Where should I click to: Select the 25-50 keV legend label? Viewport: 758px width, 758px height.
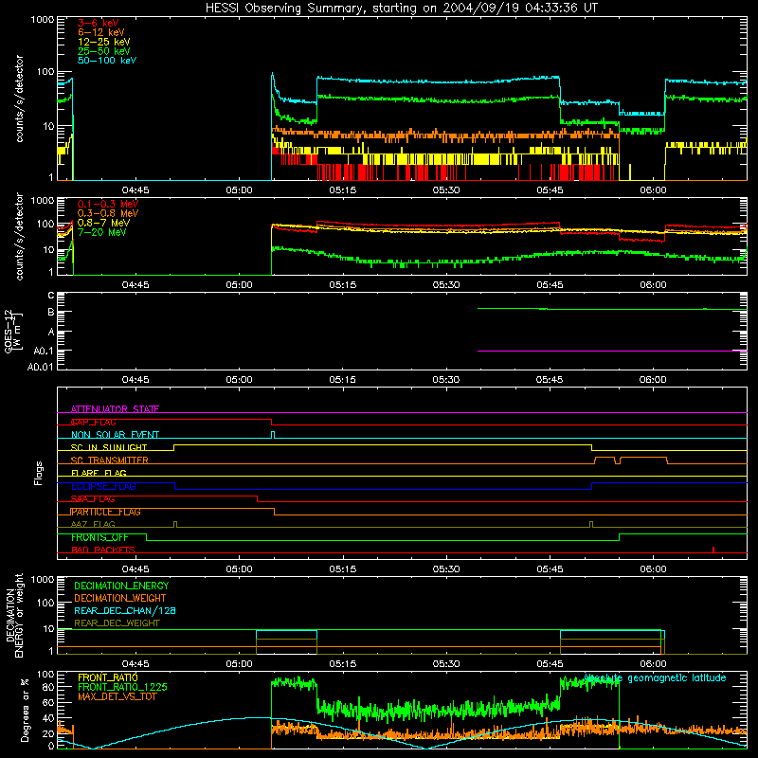[103, 51]
